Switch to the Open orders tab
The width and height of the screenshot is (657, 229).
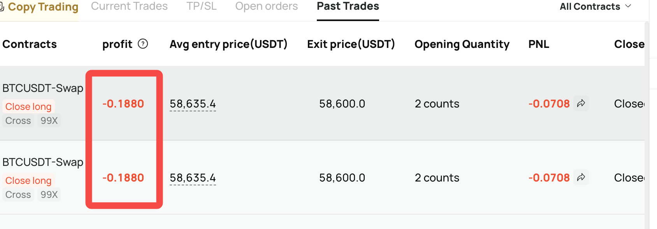[267, 6]
